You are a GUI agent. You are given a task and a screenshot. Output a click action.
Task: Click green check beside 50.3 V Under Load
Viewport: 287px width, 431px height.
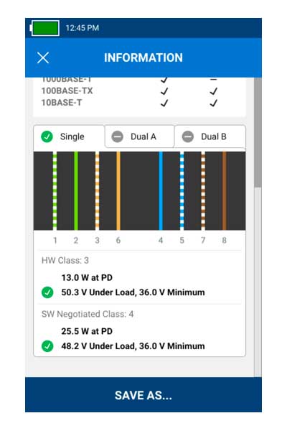pyautogui.click(x=47, y=292)
